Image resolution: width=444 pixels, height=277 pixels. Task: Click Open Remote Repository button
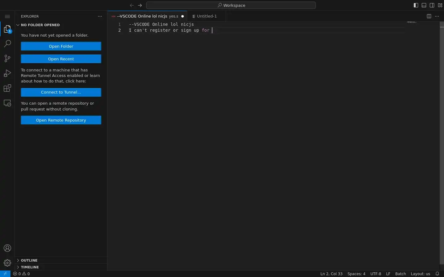[61, 120]
